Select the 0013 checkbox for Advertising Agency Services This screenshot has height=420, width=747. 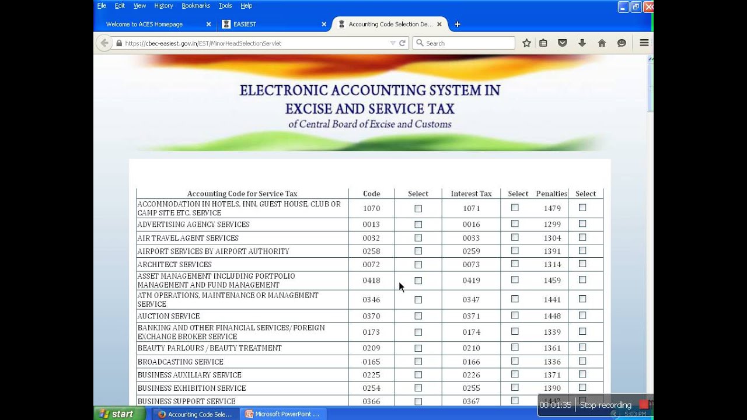pos(418,224)
